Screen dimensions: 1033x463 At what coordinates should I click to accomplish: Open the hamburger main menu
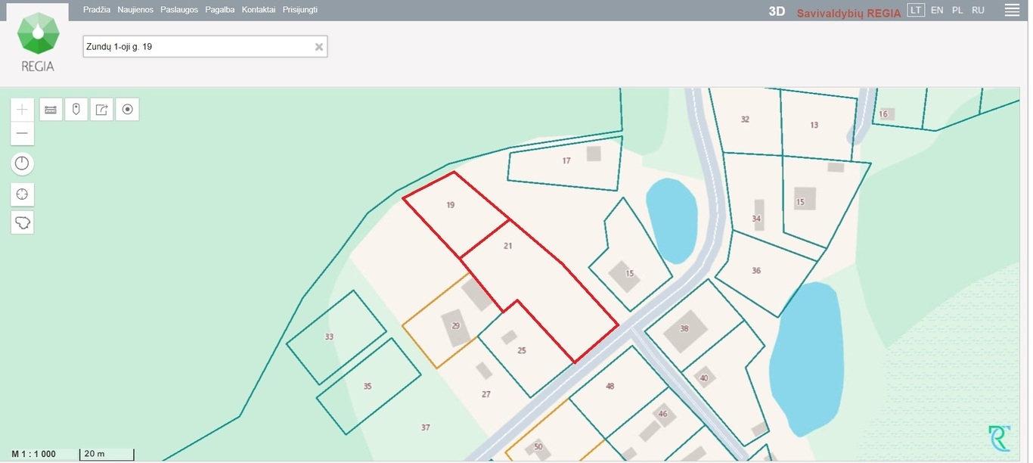[x=1012, y=10]
